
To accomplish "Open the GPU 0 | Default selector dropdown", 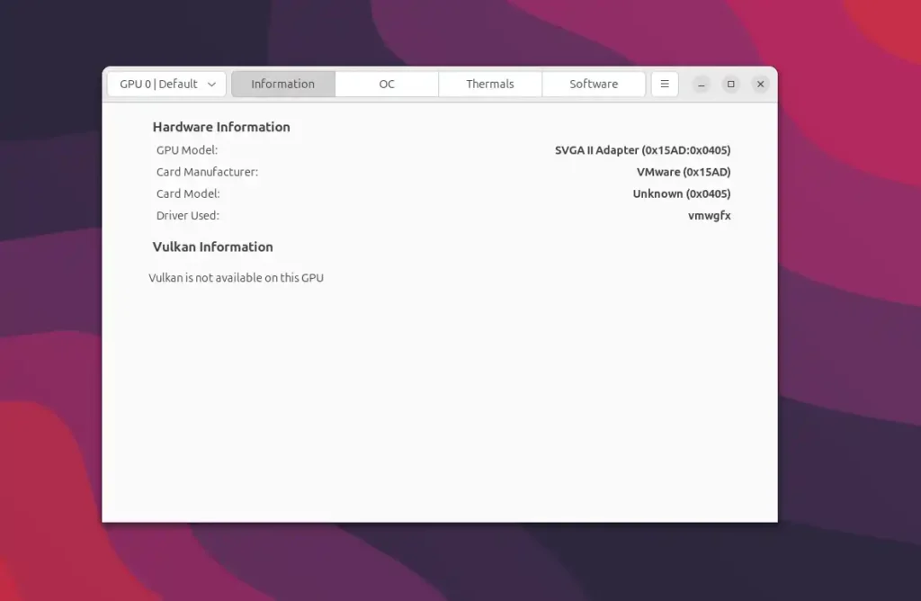I will pyautogui.click(x=166, y=84).
